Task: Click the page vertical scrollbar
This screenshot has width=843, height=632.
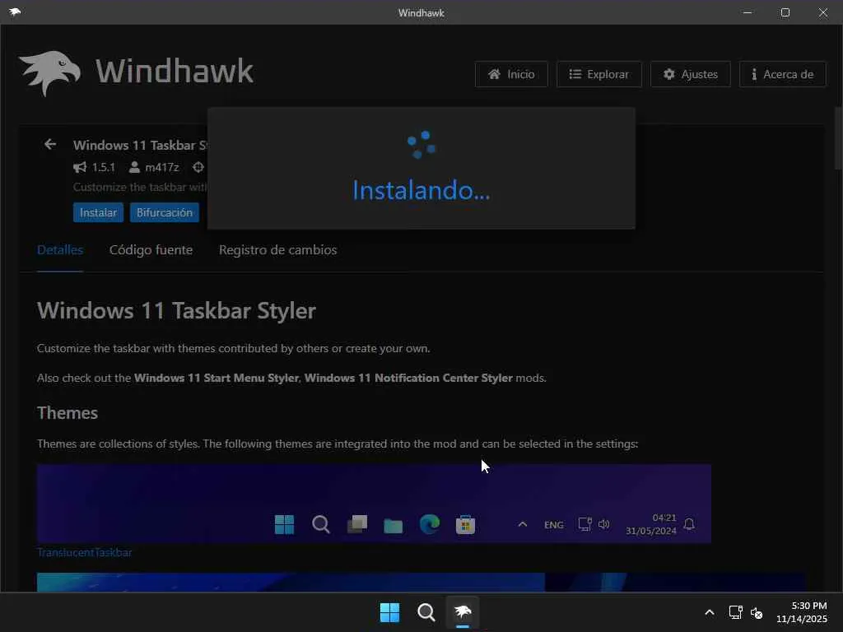Action: coord(838,138)
